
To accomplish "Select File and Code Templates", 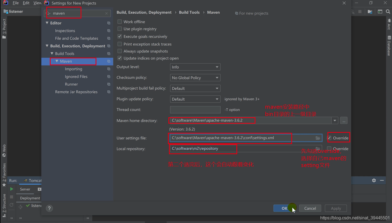I will (x=77, y=38).
